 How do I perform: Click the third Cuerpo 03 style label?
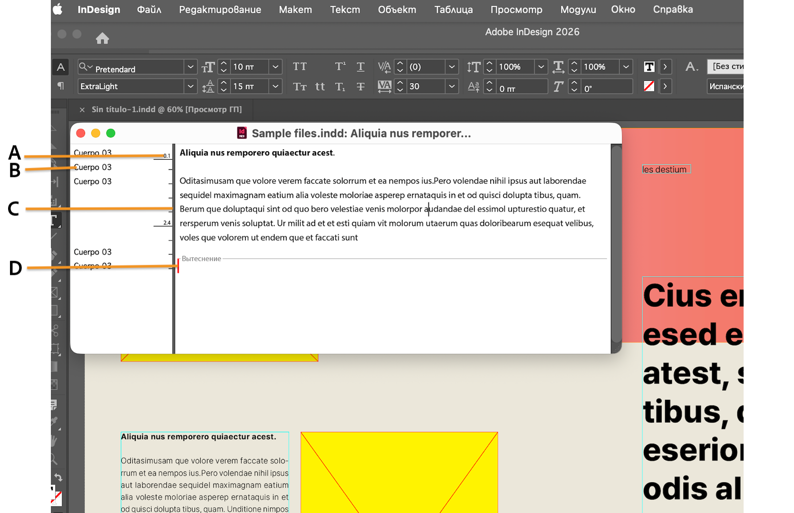coord(93,181)
